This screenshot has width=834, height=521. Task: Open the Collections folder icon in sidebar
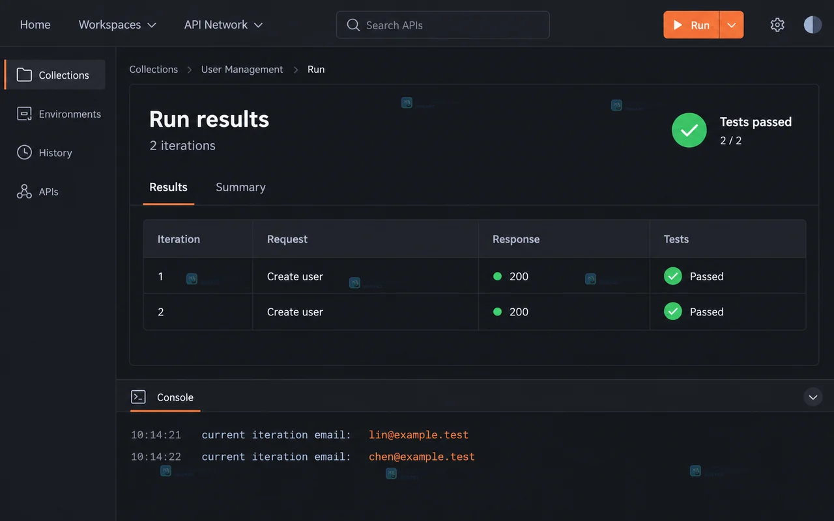click(x=24, y=75)
